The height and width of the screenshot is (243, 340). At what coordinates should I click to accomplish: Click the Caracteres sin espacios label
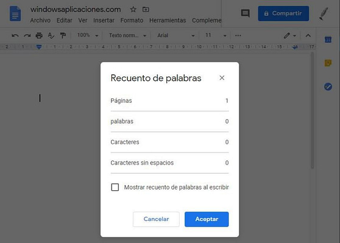coord(142,163)
